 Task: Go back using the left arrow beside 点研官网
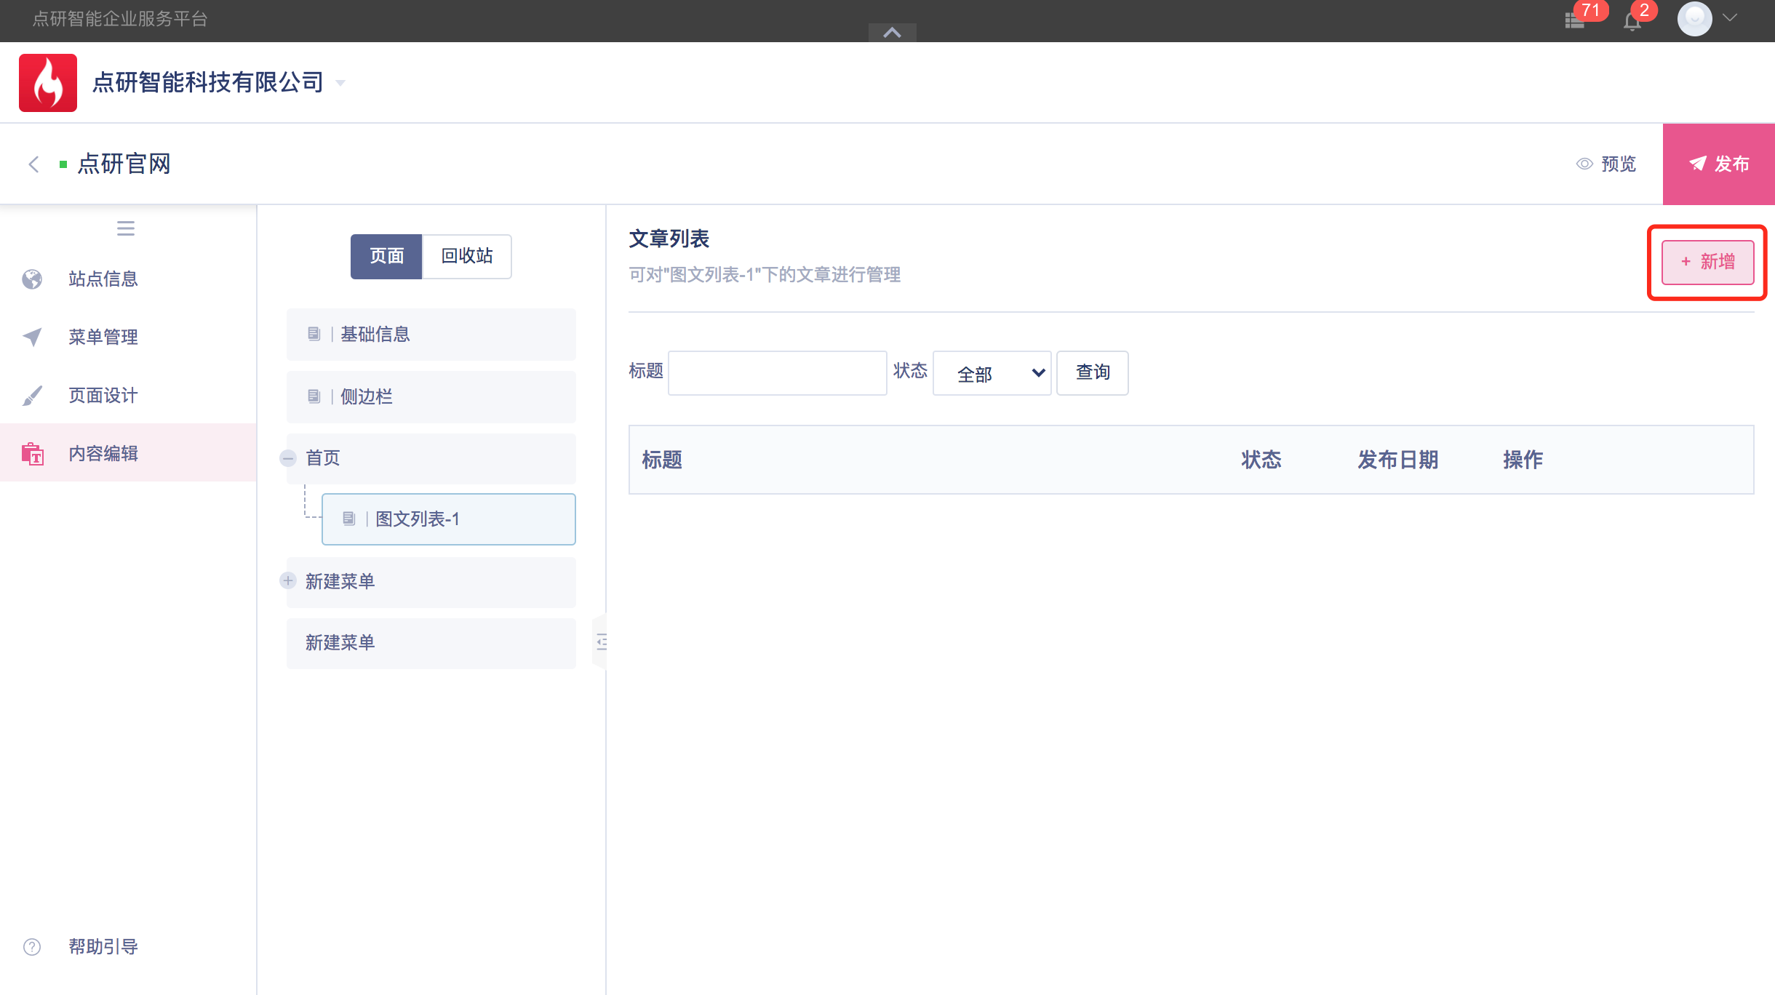point(33,164)
